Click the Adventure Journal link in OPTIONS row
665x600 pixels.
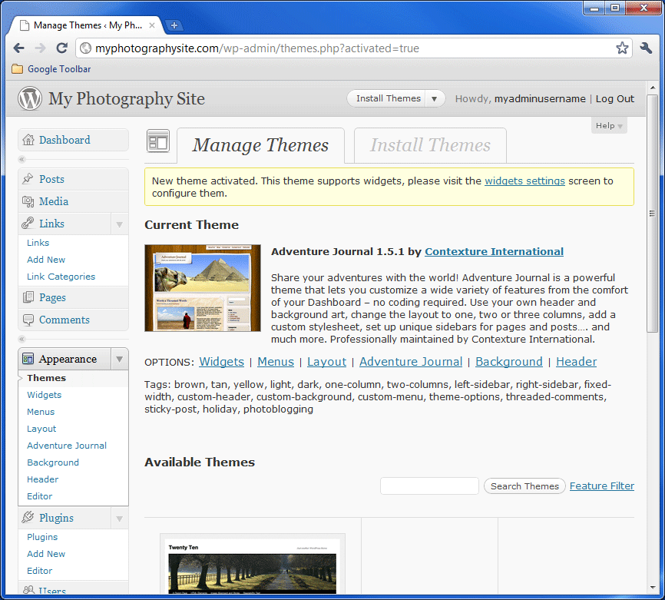[x=411, y=362]
